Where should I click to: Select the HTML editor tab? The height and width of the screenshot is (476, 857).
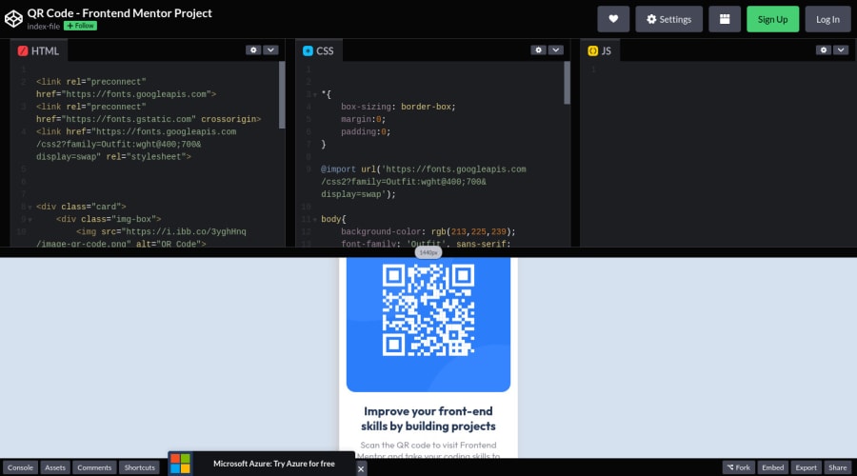point(38,50)
